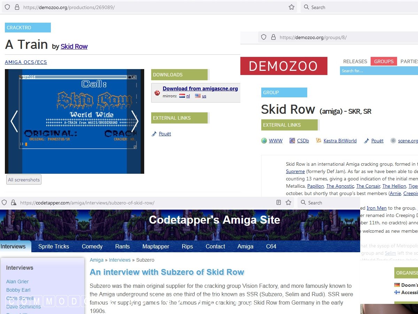418x314 pixels.
Task: Select the Netherlands flag mirror
Action: [182, 96]
